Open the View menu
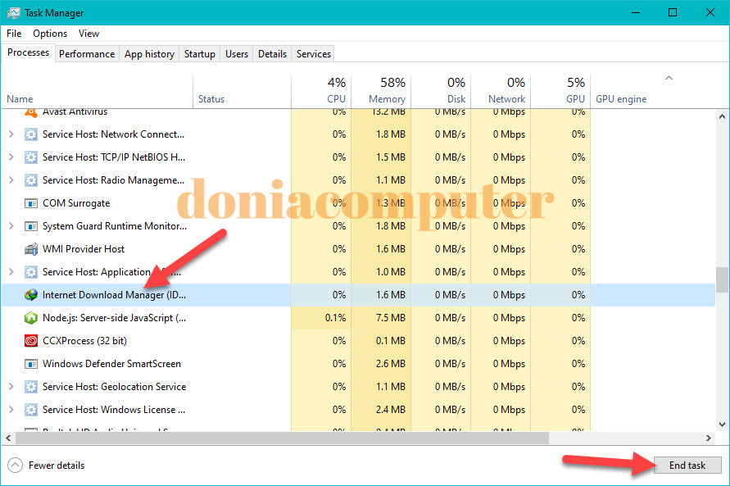730x486 pixels. (88, 34)
